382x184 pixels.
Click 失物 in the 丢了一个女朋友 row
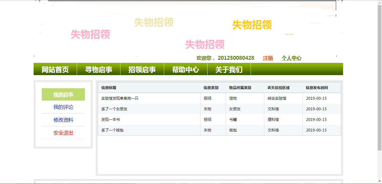(208, 109)
